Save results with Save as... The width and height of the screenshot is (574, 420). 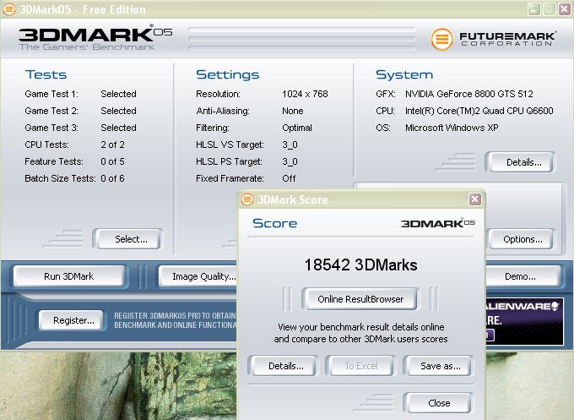pyautogui.click(x=438, y=366)
